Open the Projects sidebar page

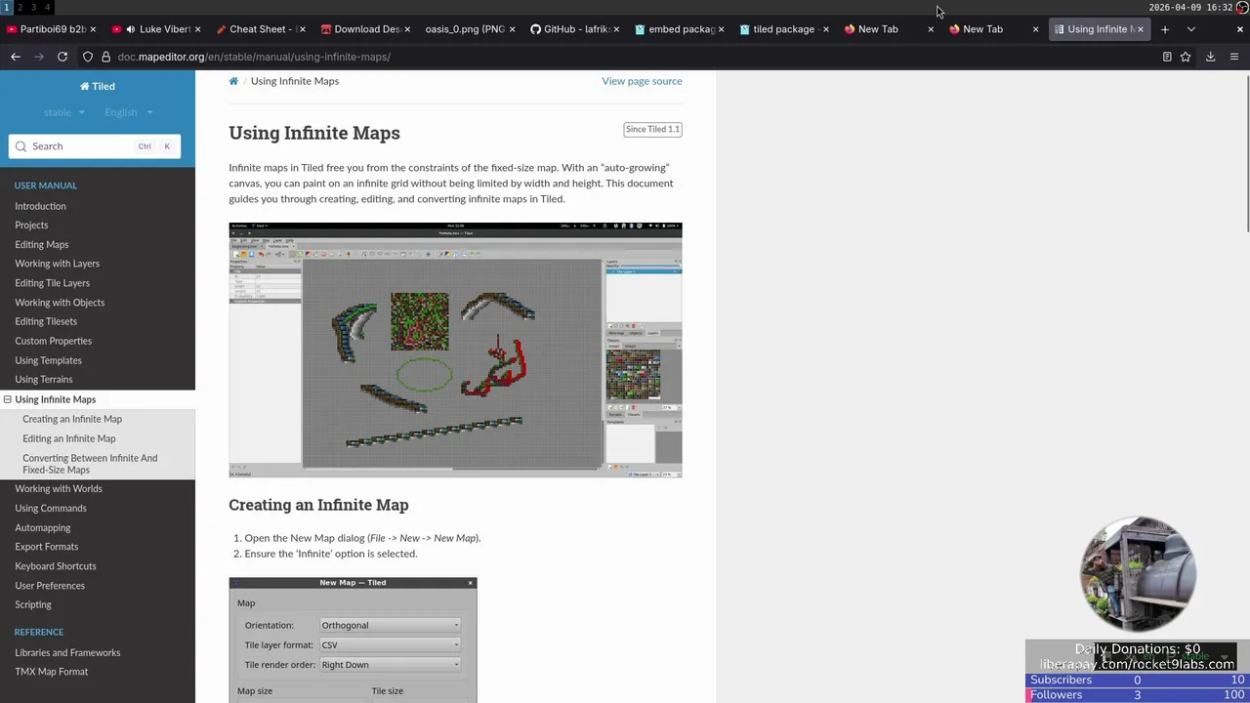(x=31, y=226)
